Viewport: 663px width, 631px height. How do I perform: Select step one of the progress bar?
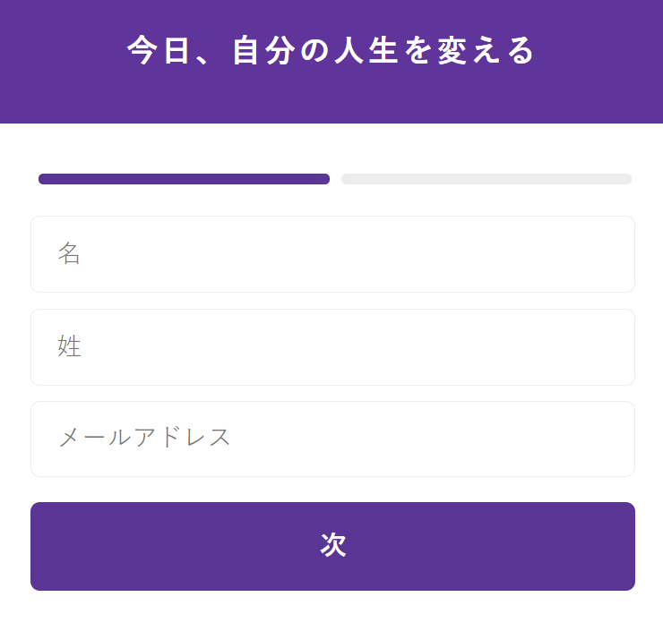click(x=184, y=179)
